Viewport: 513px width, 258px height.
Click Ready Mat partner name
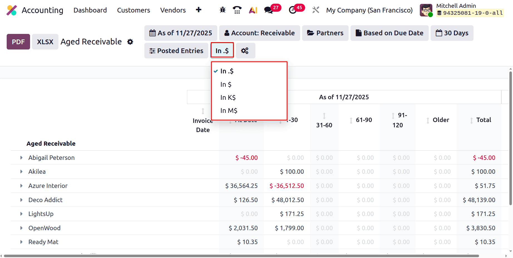tap(43, 242)
